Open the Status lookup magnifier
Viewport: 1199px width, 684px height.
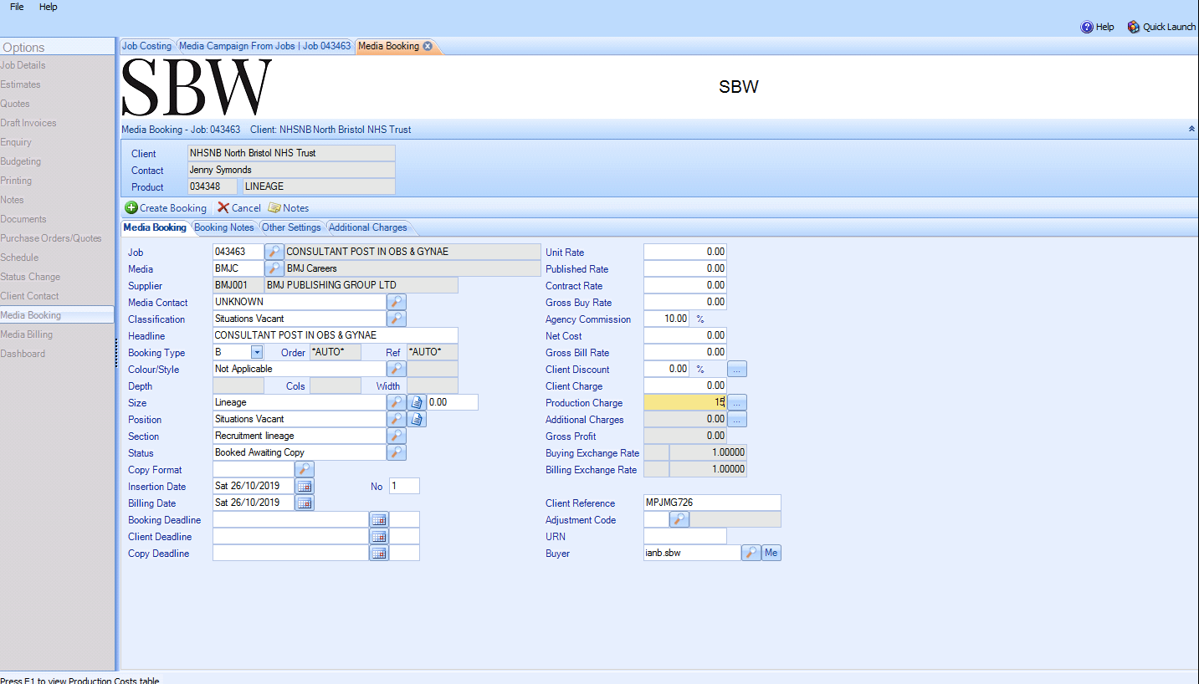(x=397, y=452)
